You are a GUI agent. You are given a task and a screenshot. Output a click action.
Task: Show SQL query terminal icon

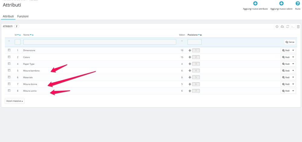(293, 27)
